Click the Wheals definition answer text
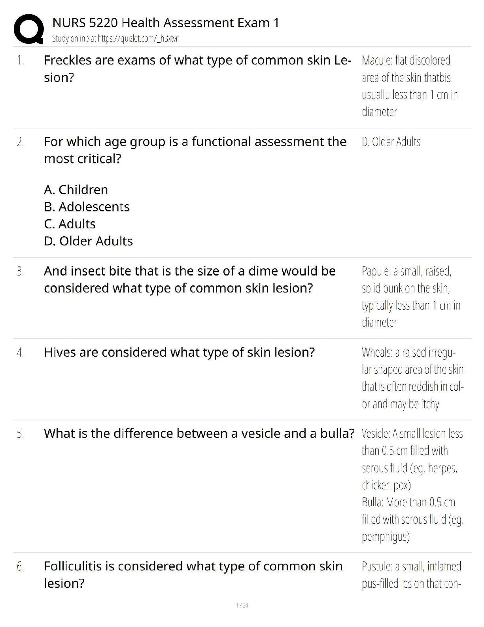This screenshot has width=484, height=627. pyautogui.click(x=412, y=378)
